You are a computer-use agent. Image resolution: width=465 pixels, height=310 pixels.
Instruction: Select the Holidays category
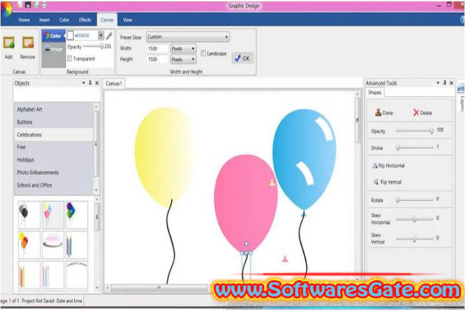pyautogui.click(x=54, y=160)
